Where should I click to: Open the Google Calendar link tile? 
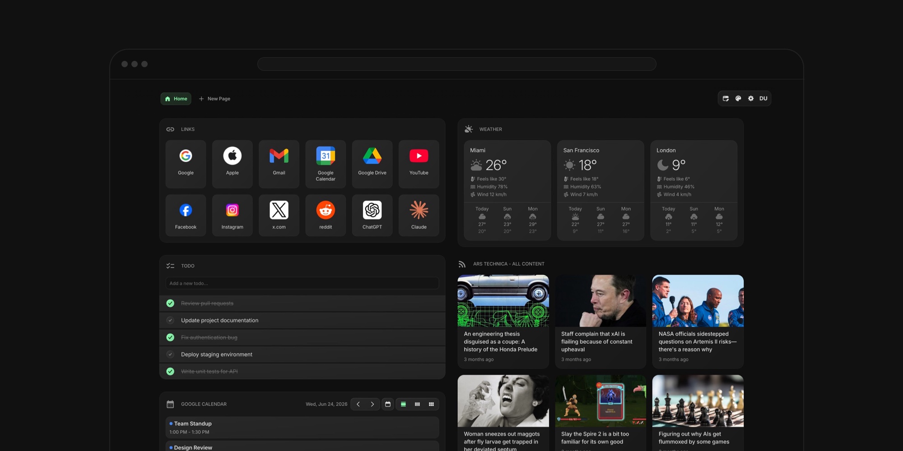click(326, 164)
